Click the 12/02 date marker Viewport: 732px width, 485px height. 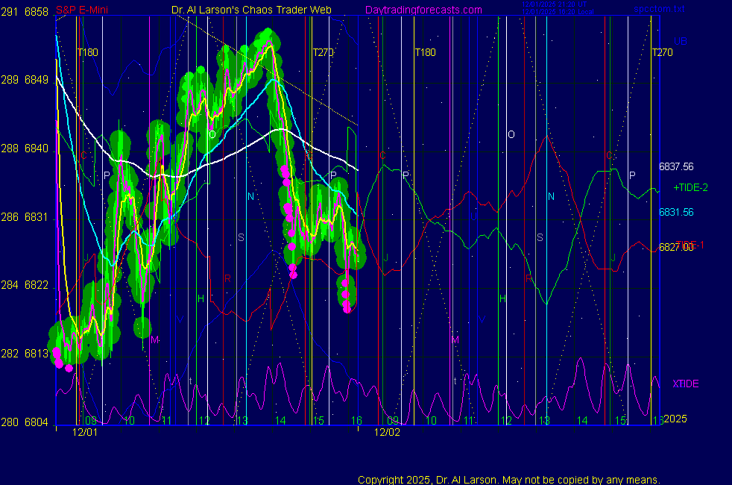point(387,432)
